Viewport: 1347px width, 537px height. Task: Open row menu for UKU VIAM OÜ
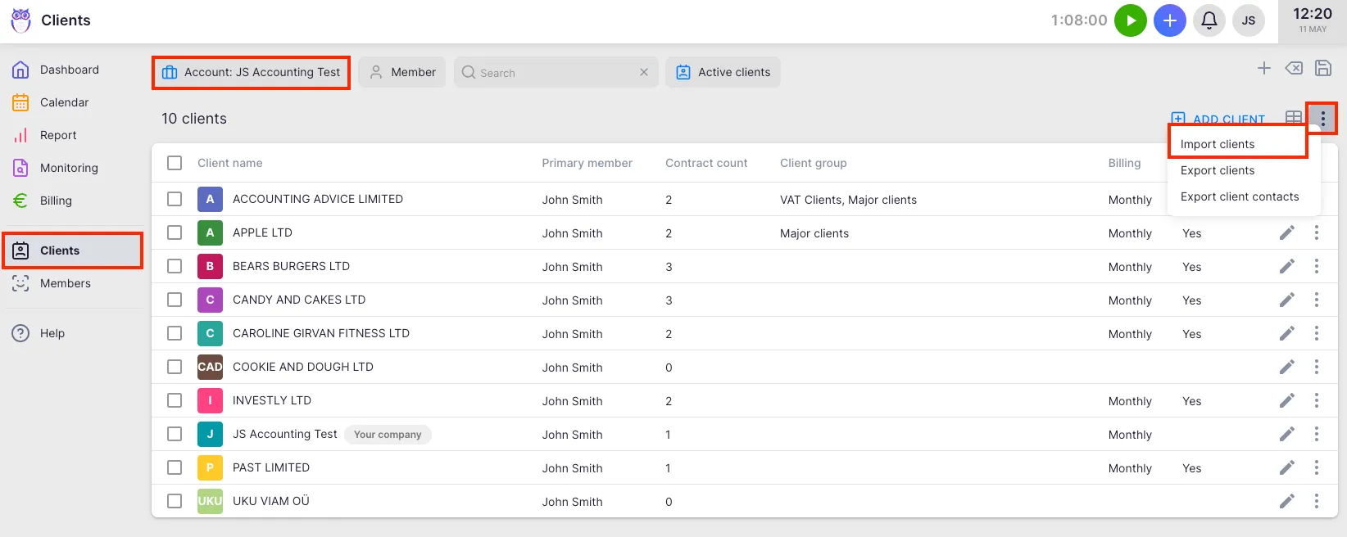click(1317, 501)
